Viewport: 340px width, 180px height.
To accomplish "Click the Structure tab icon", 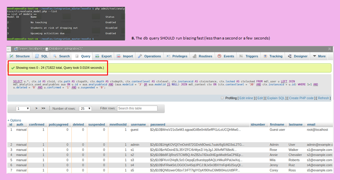I will (11, 56).
